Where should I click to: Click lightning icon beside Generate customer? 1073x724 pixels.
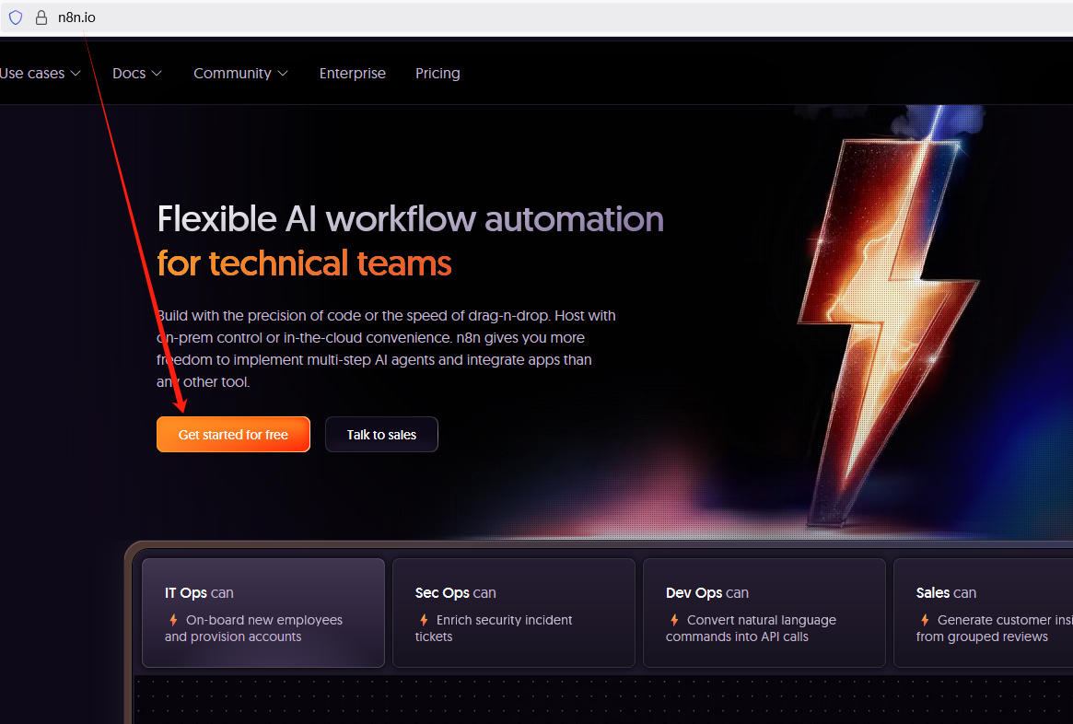[925, 620]
